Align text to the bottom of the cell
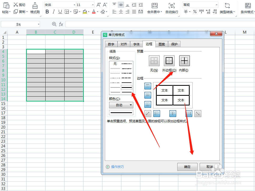255x191 pixels. click(127, 5)
